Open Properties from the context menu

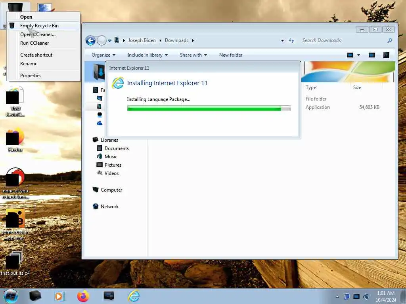tap(31, 76)
